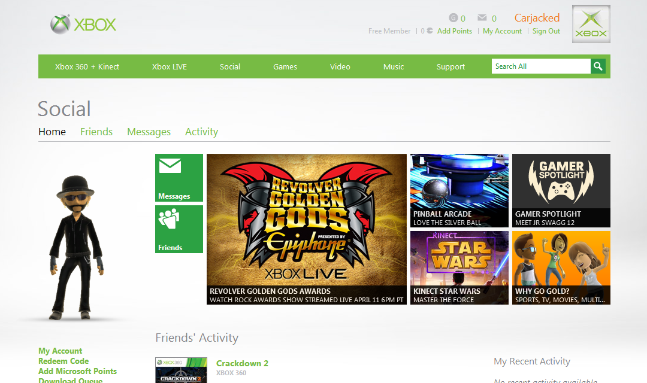The width and height of the screenshot is (647, 383).
Task: Open the Video menu
Action: (340, 67)
